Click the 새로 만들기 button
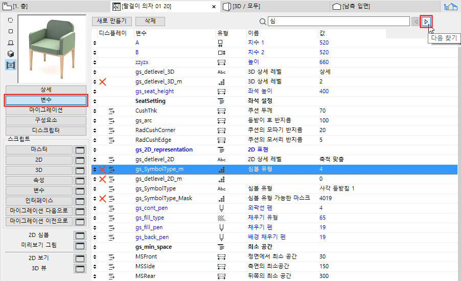This screenshot has height=281, width=461. pos(111,21)
